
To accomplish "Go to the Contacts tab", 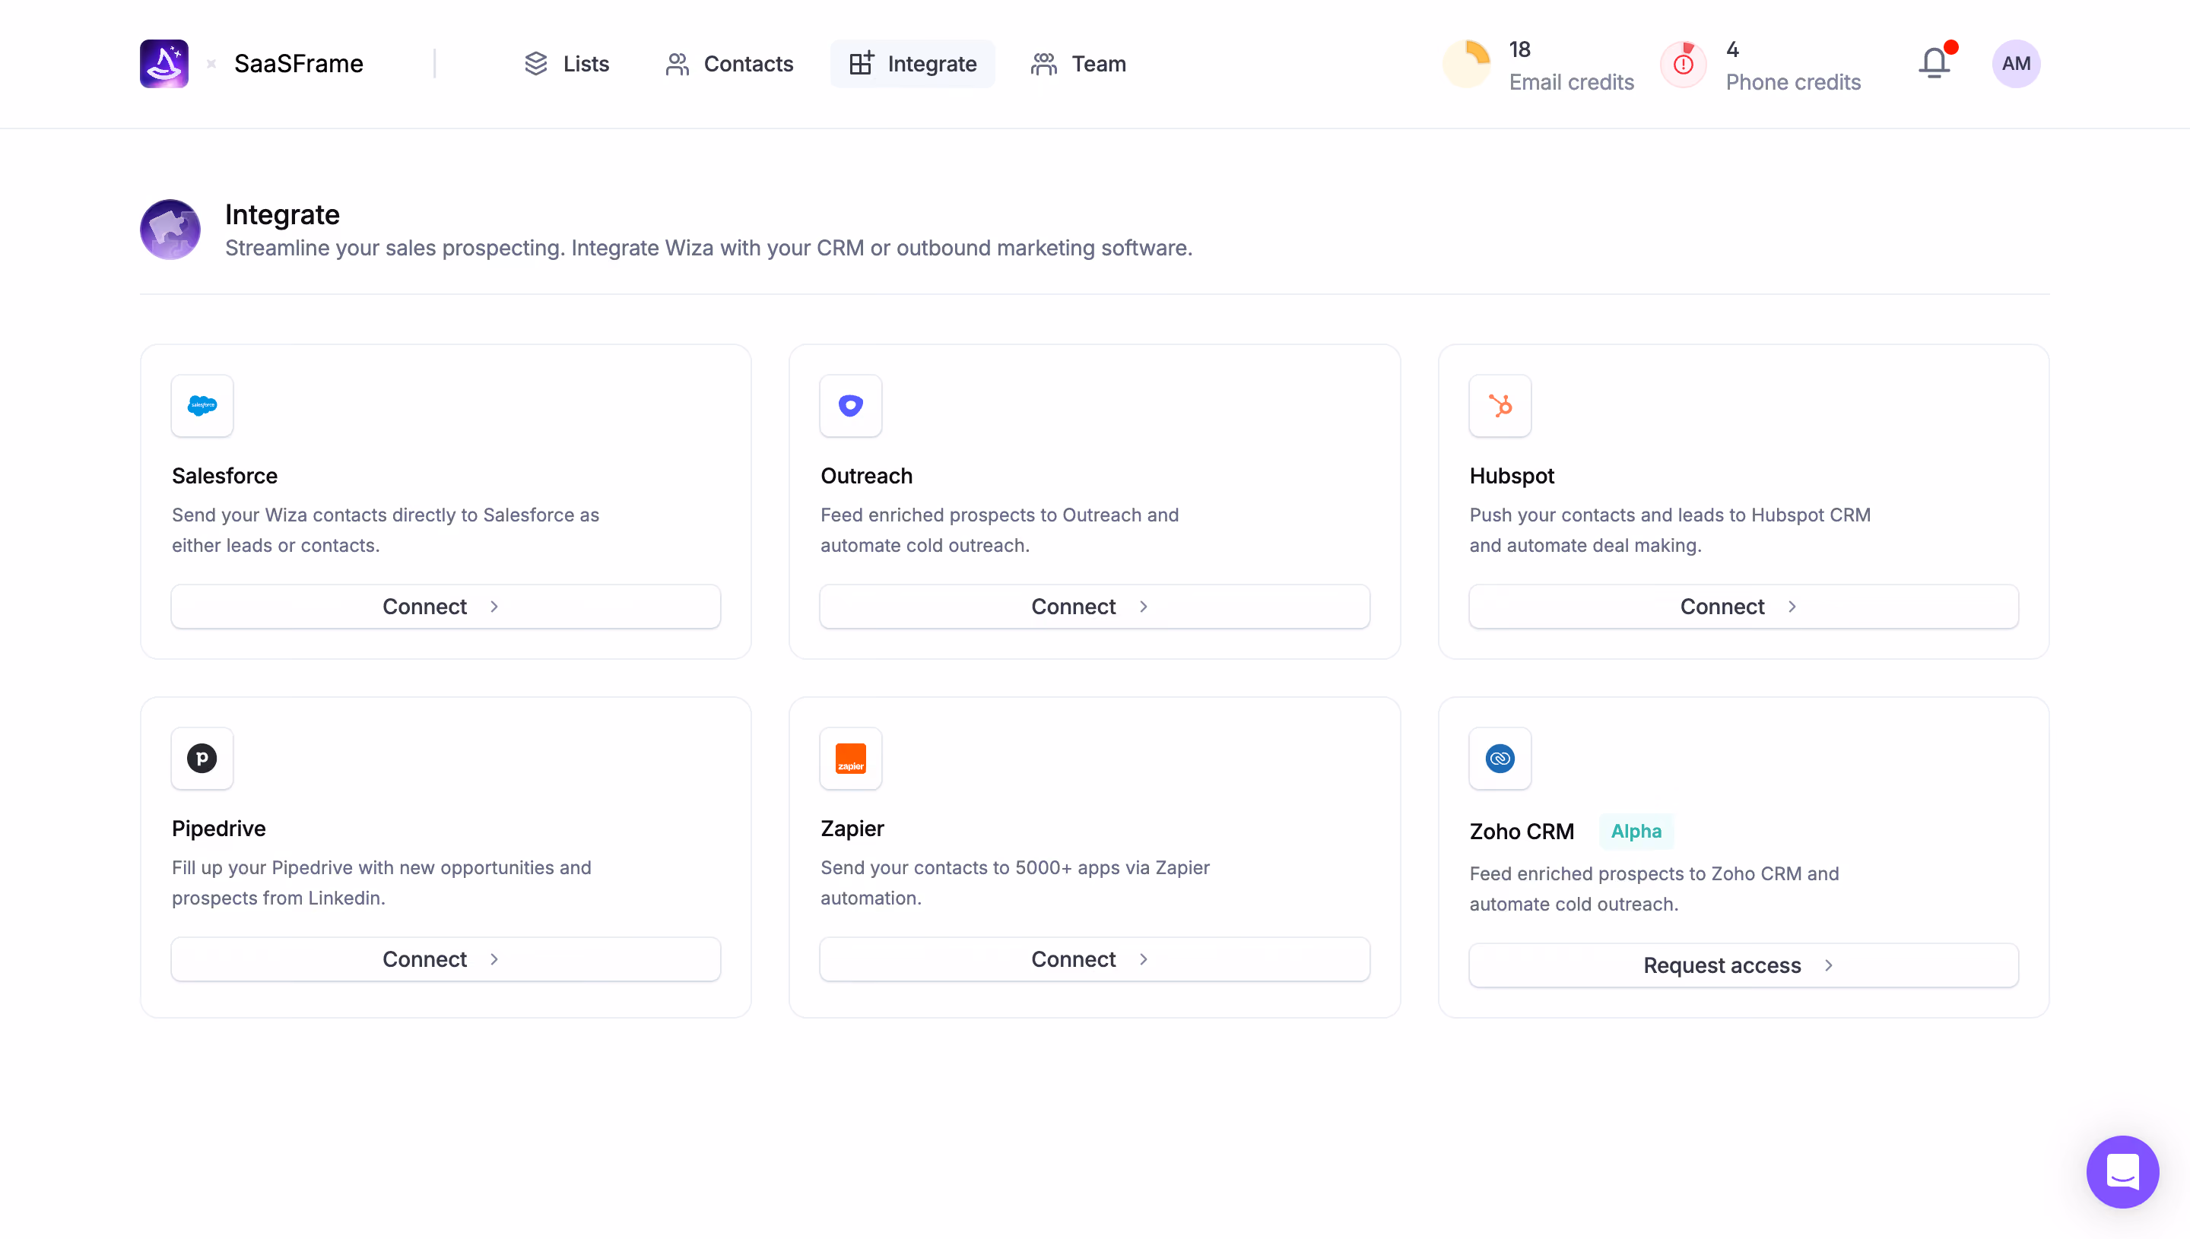I will (729, 64).
